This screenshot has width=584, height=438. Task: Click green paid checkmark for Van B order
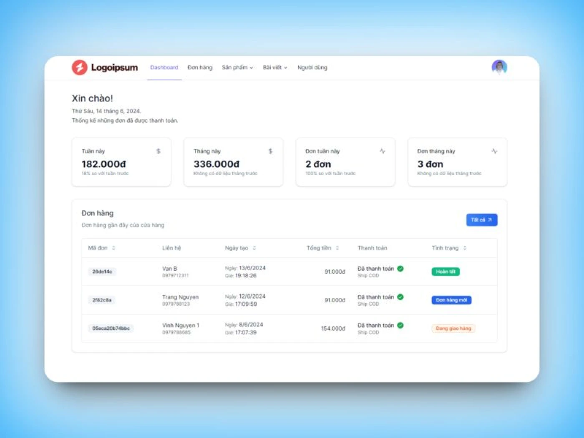[x=400, y=269]
